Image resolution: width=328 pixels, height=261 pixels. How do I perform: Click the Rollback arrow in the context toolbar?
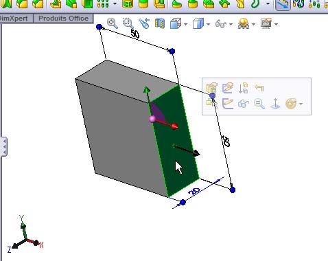click(x=259, y=88)
